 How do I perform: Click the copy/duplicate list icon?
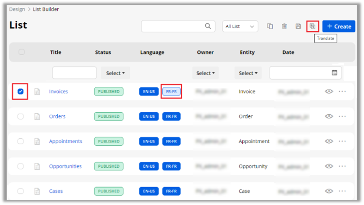pyautogui.click(x=270, y=26)
